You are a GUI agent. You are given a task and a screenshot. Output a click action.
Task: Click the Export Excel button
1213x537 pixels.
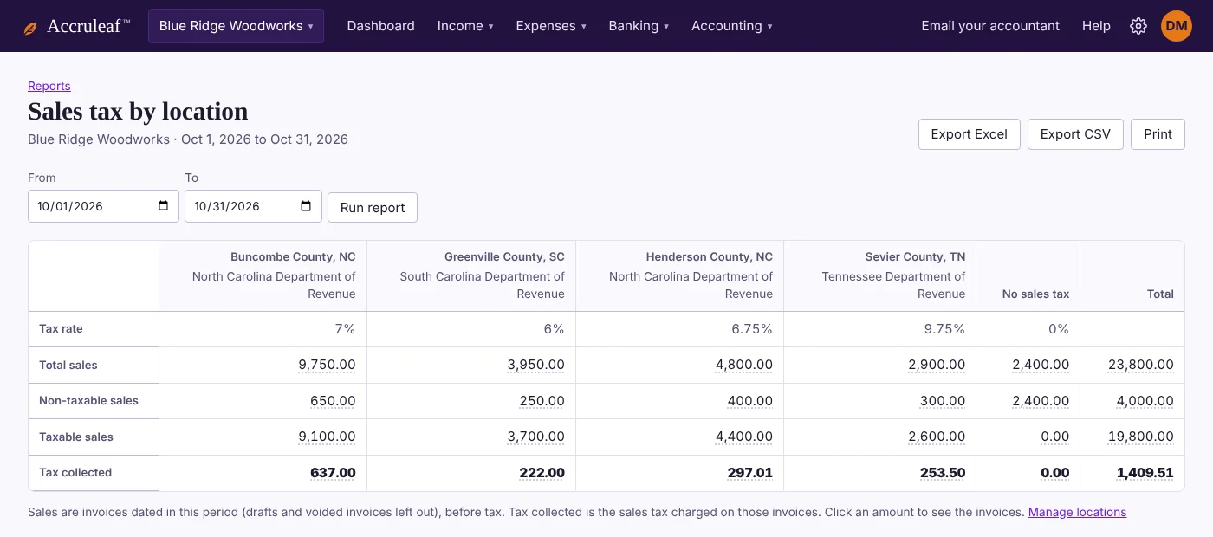(x=969, y=134)
